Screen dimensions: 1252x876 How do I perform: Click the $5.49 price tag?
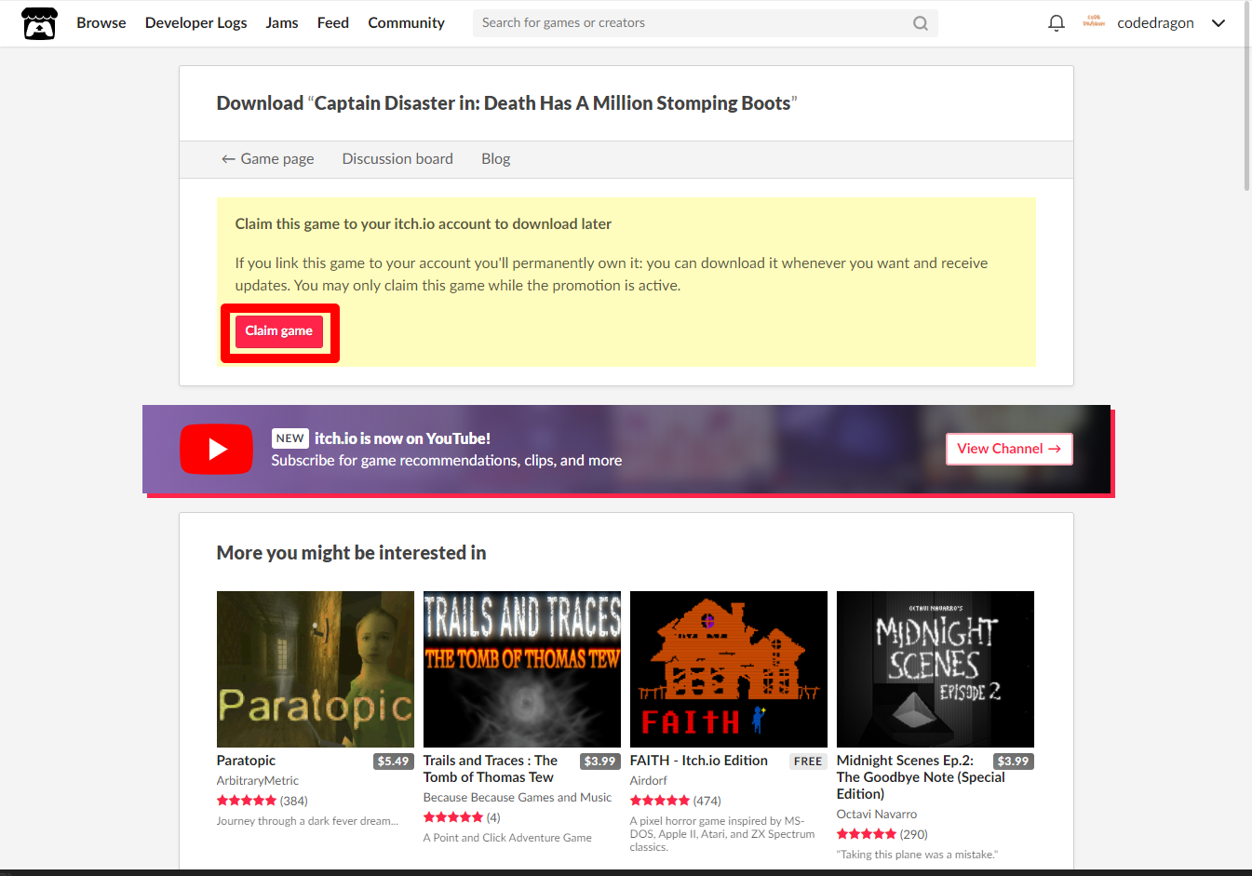pos(393,761)
